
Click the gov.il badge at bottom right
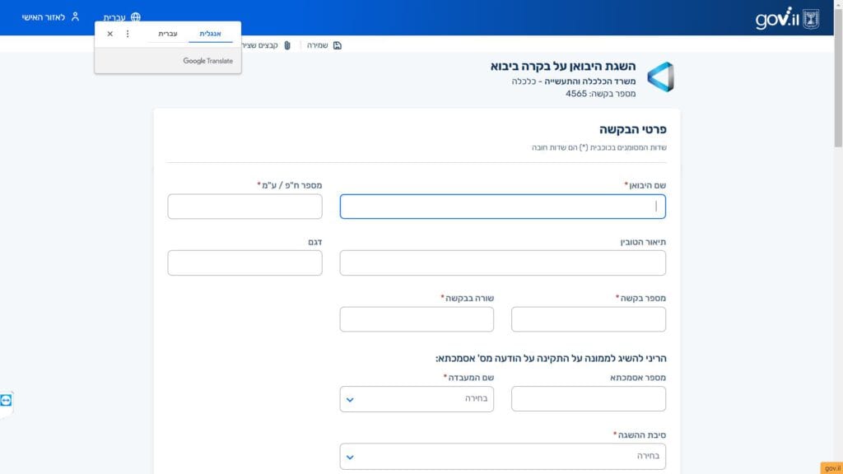click(x=831, y=467)
